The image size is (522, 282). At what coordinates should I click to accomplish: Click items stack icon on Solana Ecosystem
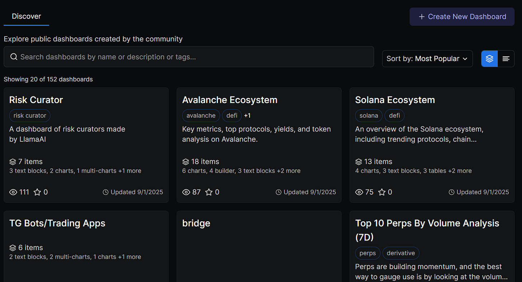359,162
